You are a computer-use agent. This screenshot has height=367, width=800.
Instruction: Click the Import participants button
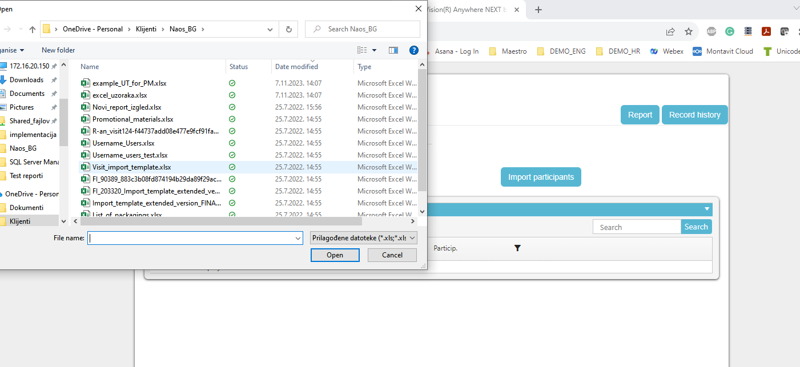[541, 177]
